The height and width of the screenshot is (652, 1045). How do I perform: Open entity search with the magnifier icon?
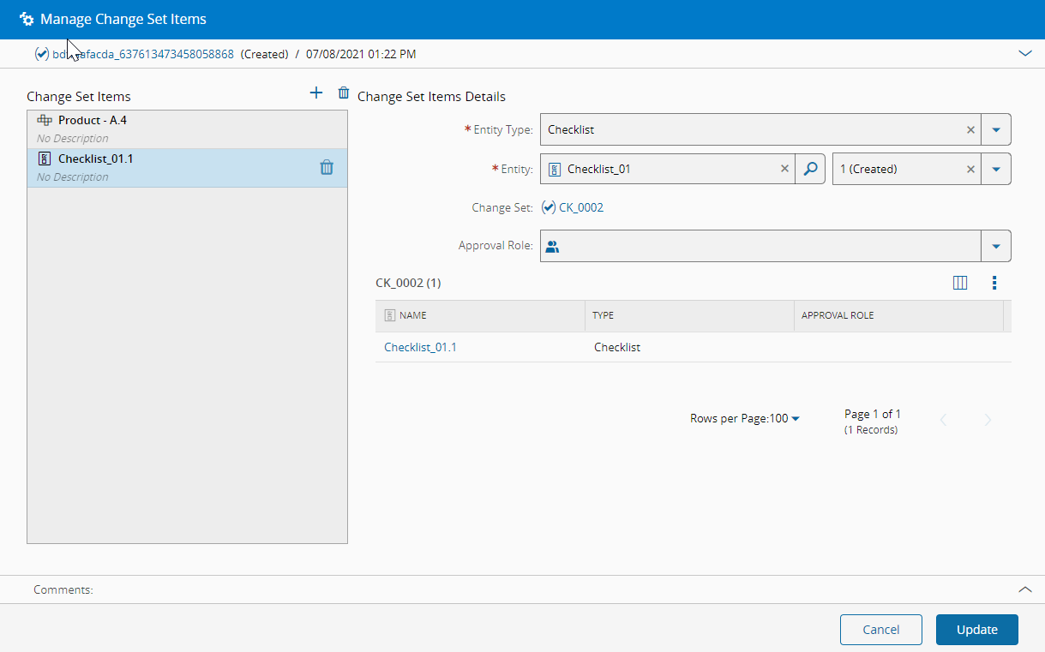coord(810,169)
